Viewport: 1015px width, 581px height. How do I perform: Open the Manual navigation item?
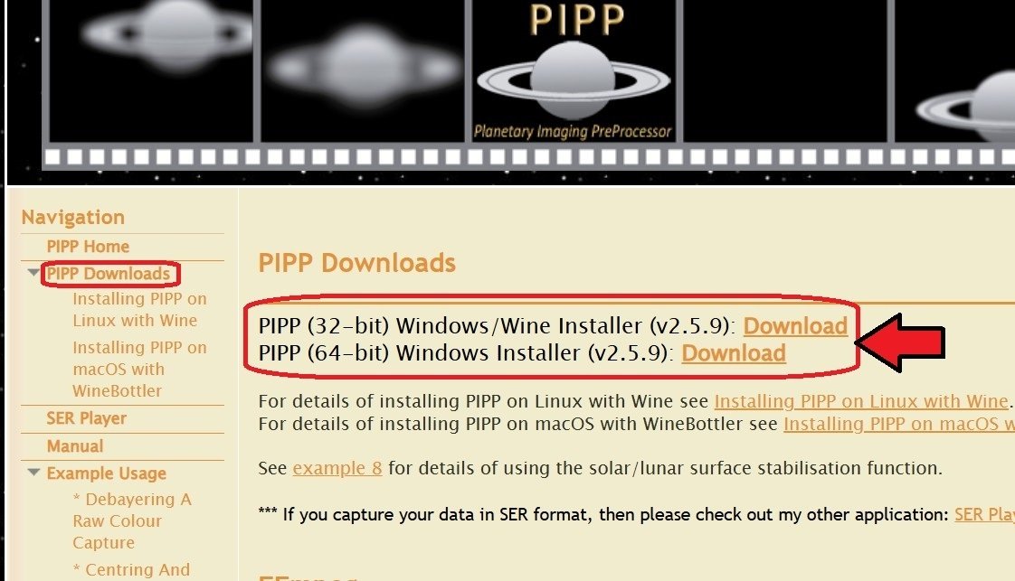coord(74,446)
